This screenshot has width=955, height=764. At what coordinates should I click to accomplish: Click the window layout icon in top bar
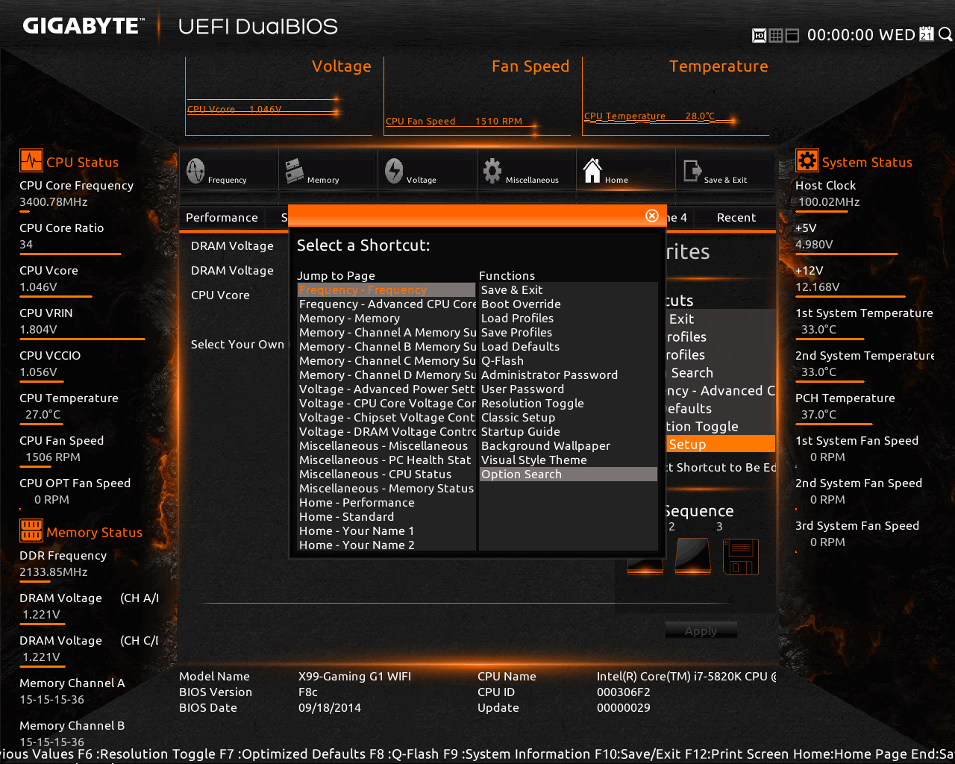click(792, 35)
